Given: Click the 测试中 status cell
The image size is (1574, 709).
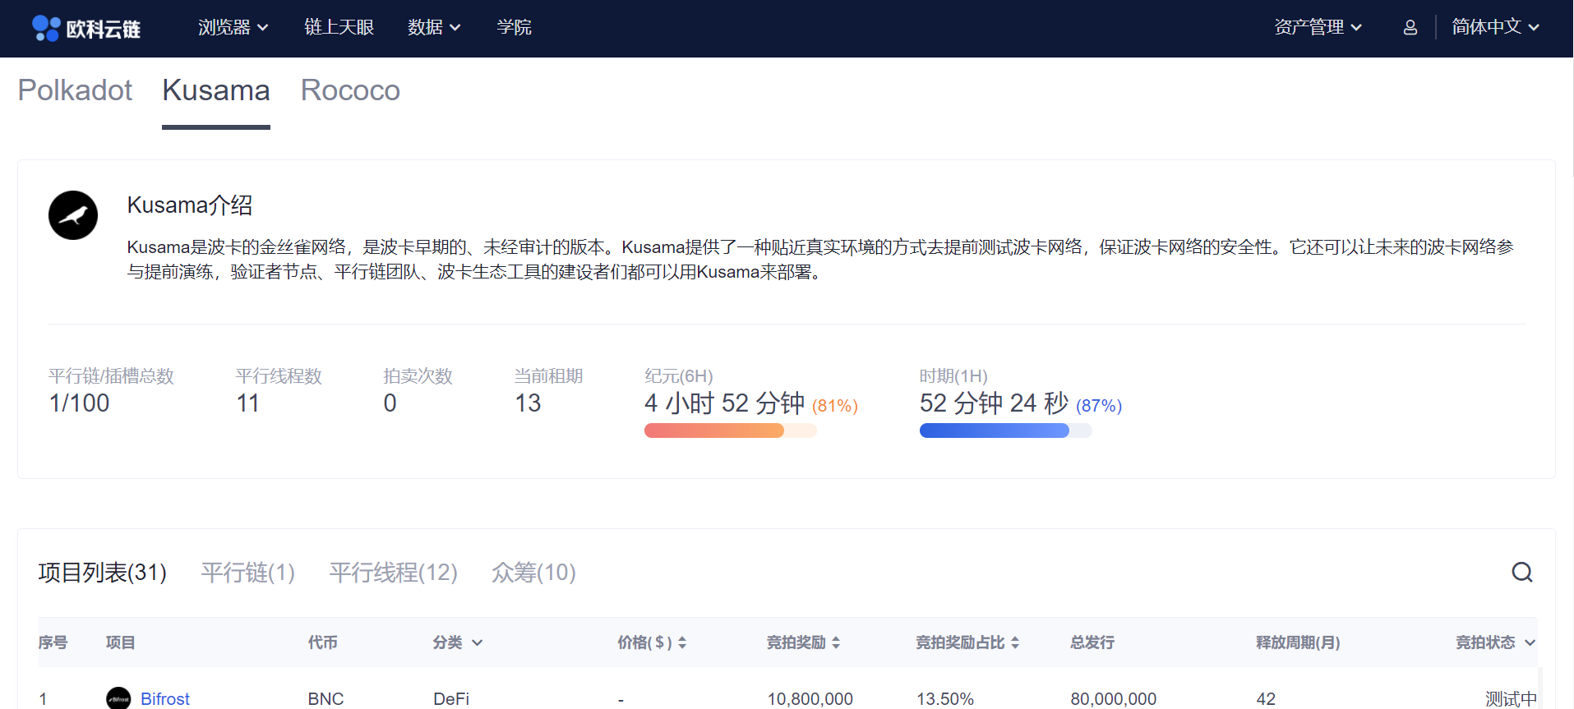Looking at the screenshot, I should [x=1511, y=698].
